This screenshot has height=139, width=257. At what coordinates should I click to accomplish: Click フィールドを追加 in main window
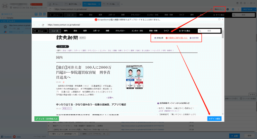point(248,99)
